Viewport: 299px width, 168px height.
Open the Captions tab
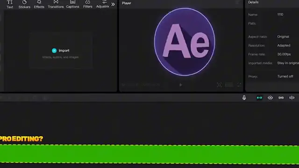[x=72, y=4]
